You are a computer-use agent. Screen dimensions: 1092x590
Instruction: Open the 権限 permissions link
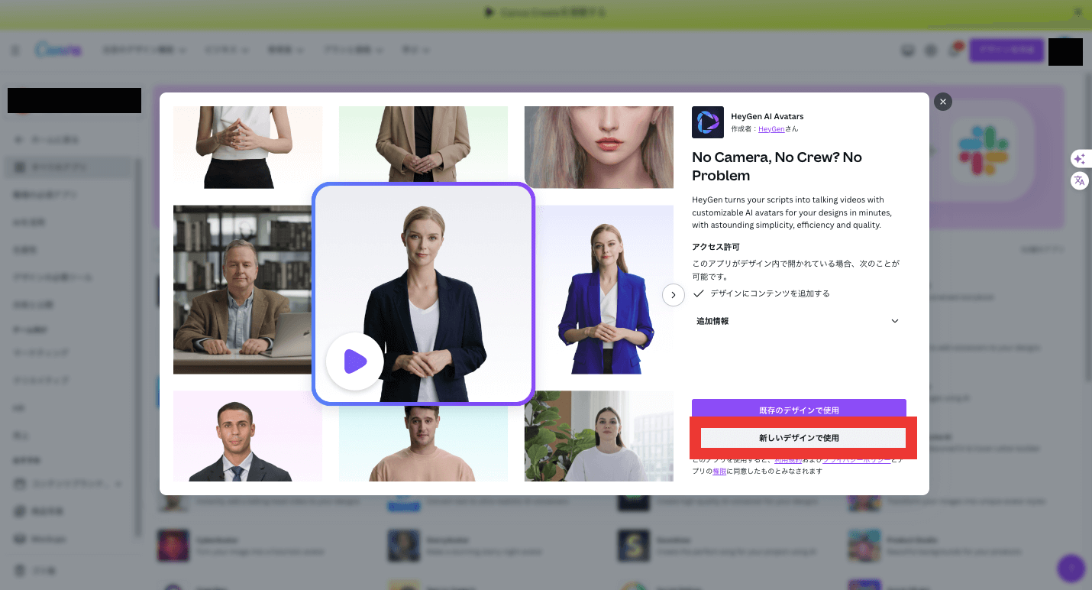[x=719, y=472]
